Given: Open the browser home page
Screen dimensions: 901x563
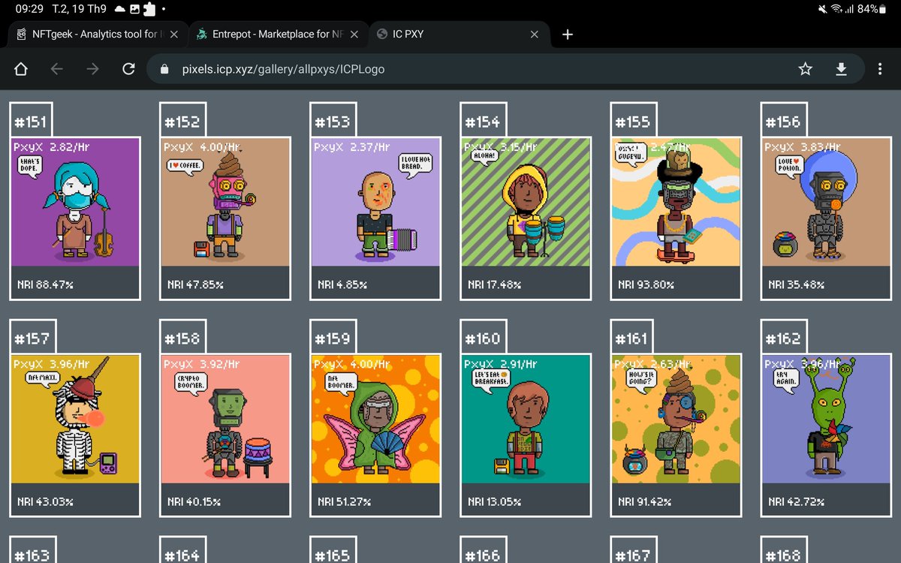Looking at the screenshot, I should tap(21, 69).
